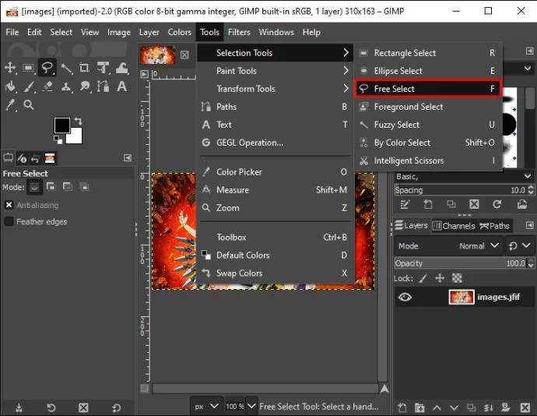The image size is (537, 416).
Task: Open the layer Mode Normal dropdown
Action: 448,246
